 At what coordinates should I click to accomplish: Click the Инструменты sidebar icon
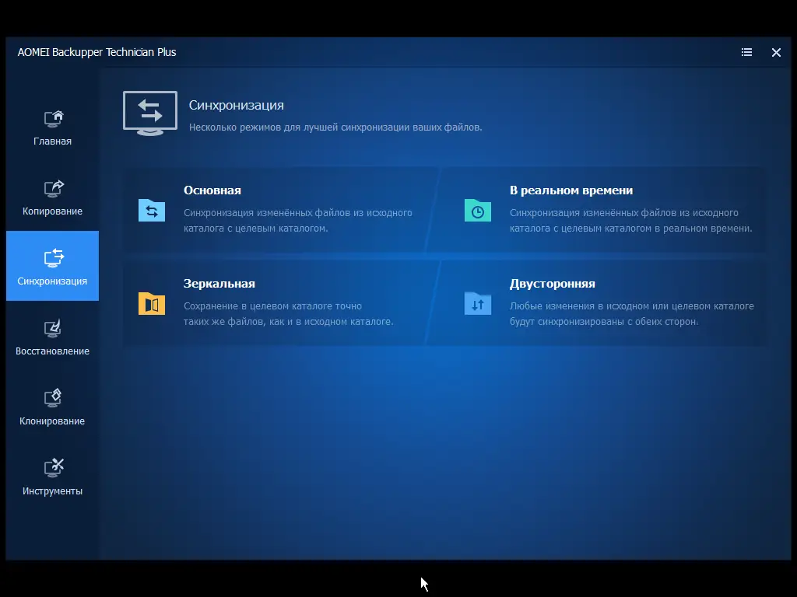click(51, 466)
